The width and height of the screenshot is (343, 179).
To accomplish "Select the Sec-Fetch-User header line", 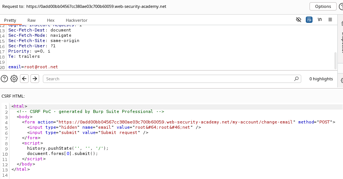I will click(x=32, y=46).
